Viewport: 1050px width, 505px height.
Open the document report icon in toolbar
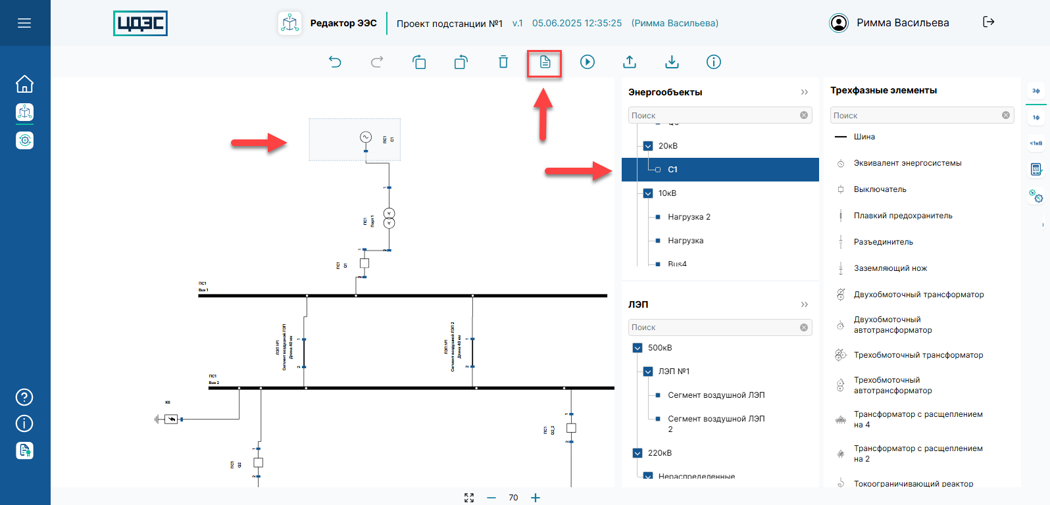pyautogui.click(x=545, y=62)
